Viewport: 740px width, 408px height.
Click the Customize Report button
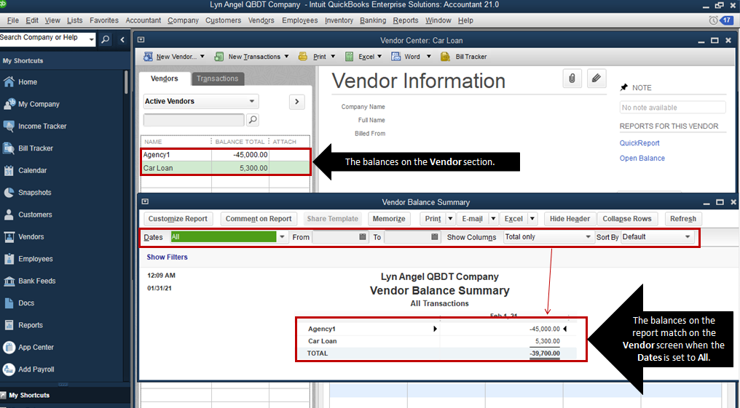click(x=178, y=219)
